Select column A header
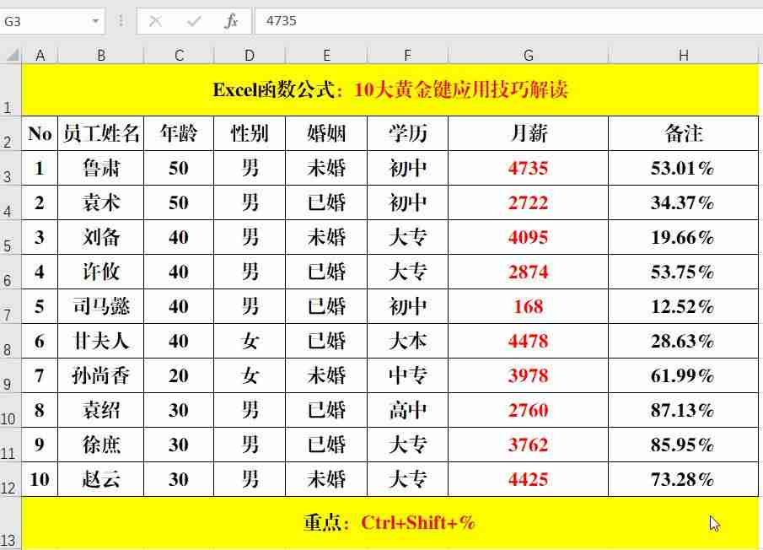 click(40, 55)
